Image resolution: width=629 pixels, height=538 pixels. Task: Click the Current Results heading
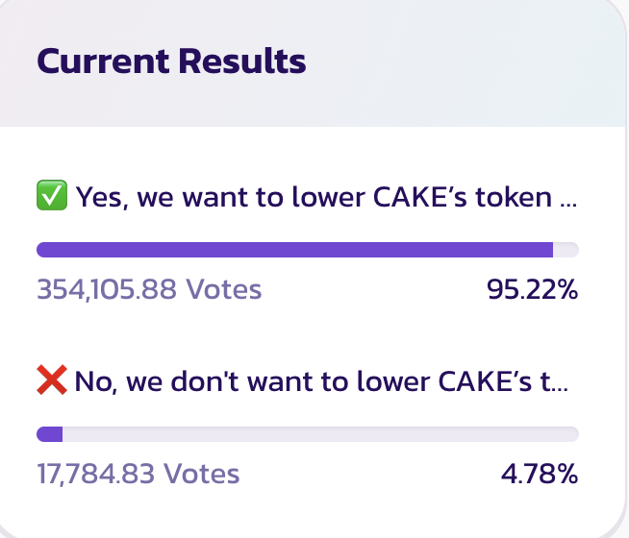(171, 62)
